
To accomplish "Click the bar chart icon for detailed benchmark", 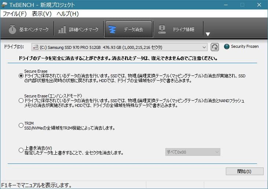I will click(62, 30).
